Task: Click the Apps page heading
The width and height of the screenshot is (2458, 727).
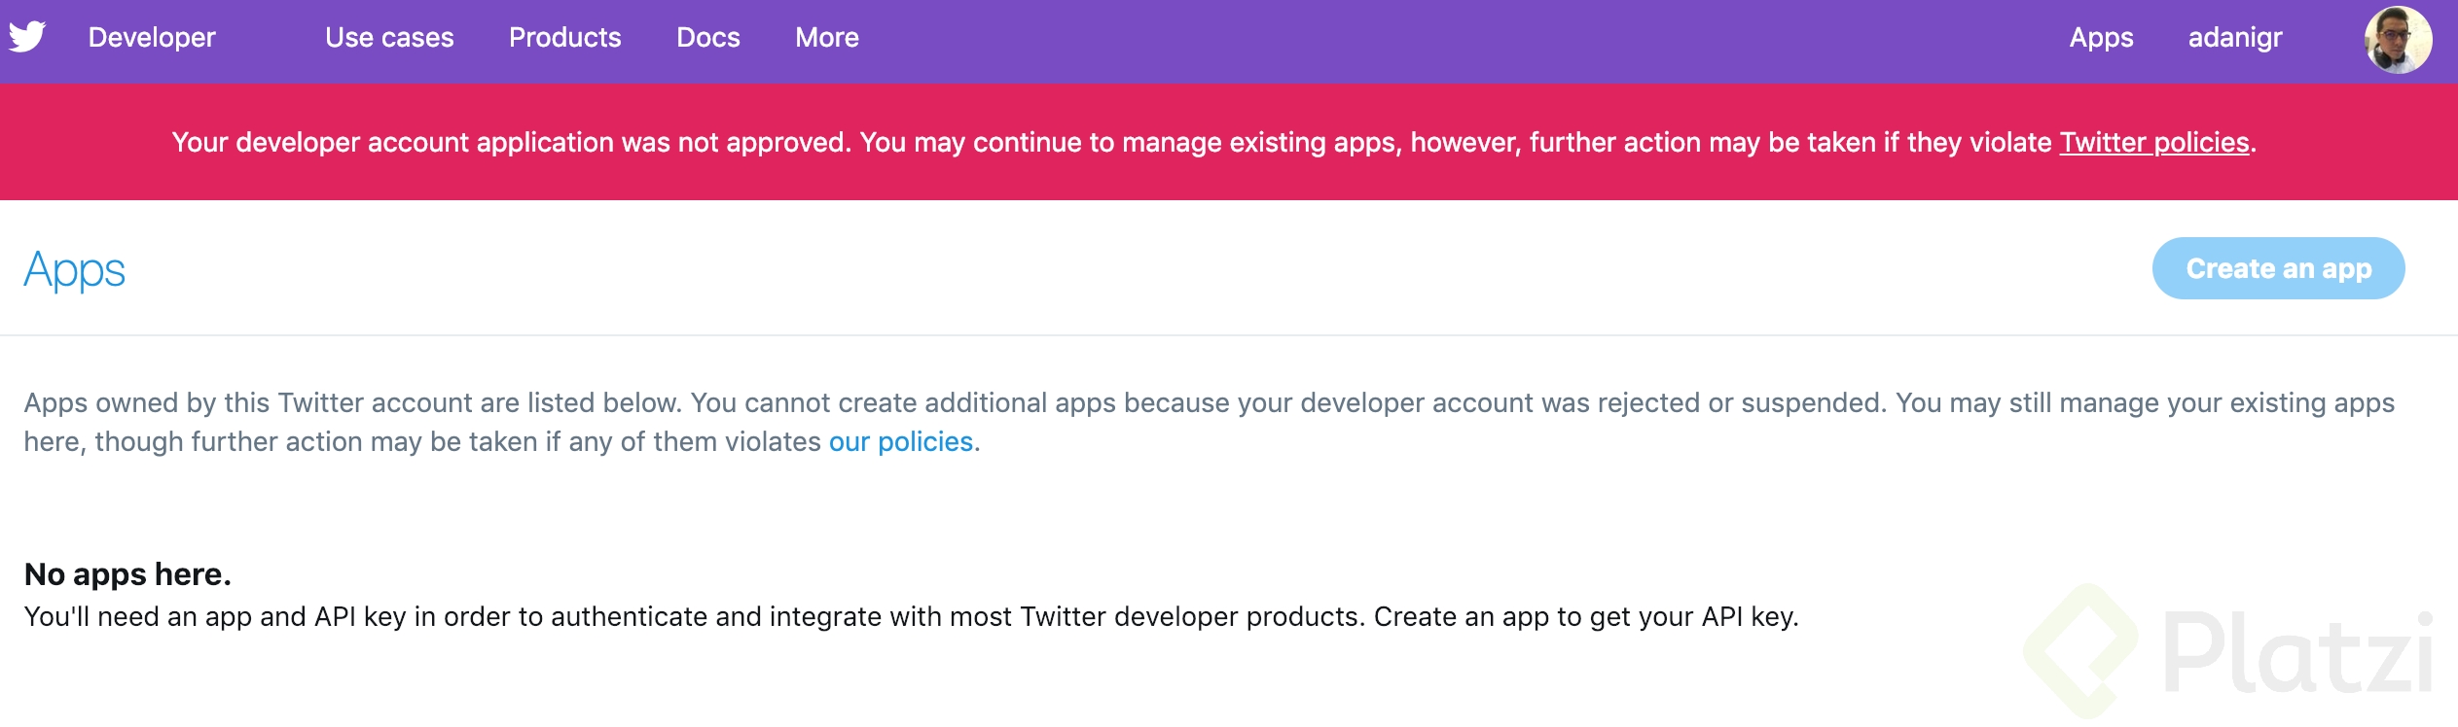Action: (75, 270)
